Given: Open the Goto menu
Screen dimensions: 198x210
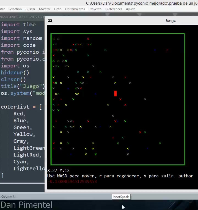Looking at the screenshot, I should tap(58, 9).
